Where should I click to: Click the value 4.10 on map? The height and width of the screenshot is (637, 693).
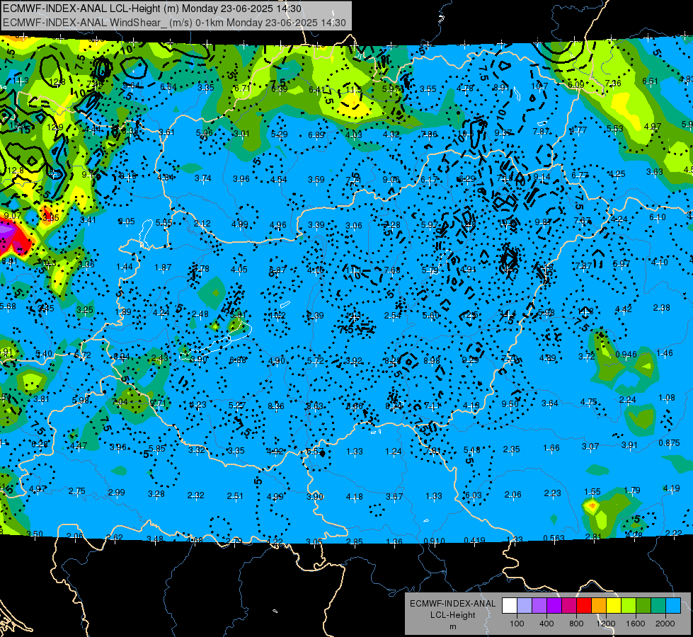[660, 263]
